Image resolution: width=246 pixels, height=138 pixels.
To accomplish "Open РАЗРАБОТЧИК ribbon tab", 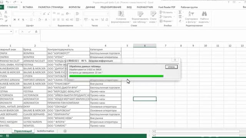I will pos(145,7).
